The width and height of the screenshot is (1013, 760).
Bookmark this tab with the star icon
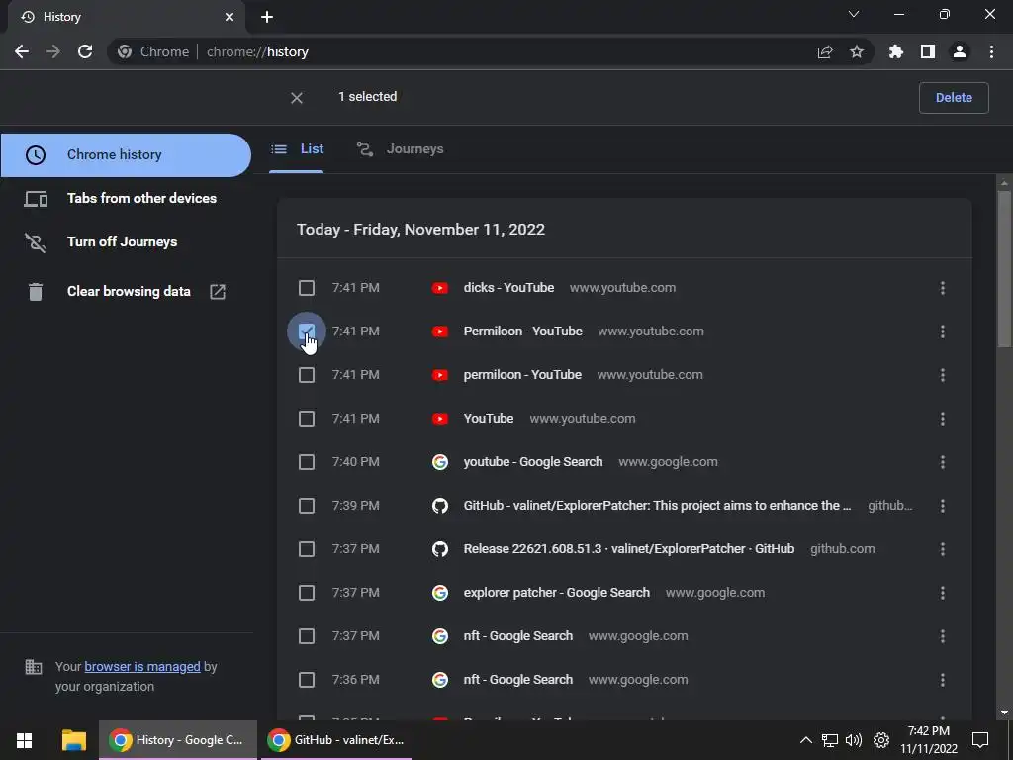[x=857, y=51]
